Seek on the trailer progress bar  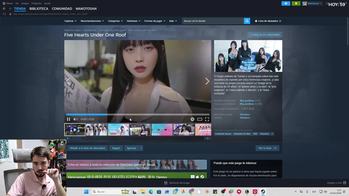tap(138, 115)
